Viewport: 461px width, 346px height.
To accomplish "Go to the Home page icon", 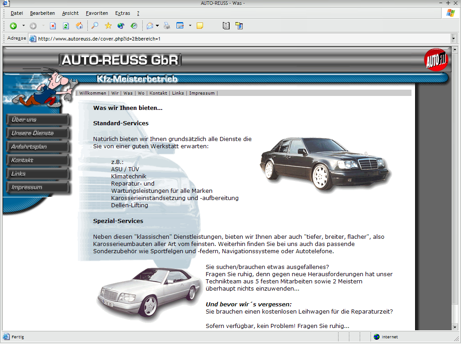I will tap(79, 26).
